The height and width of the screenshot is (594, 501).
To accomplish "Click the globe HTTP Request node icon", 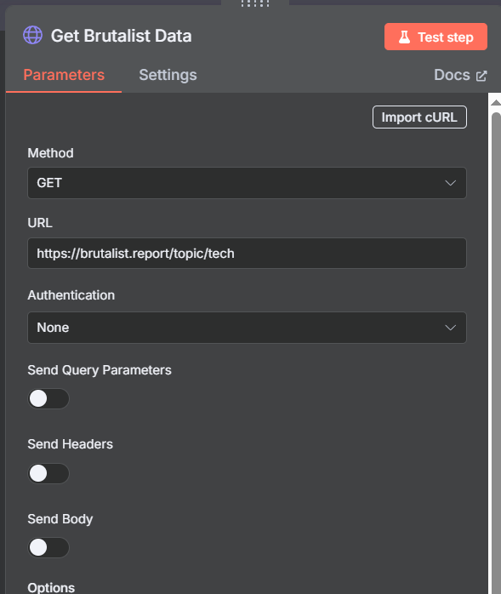I will (32, 35).
